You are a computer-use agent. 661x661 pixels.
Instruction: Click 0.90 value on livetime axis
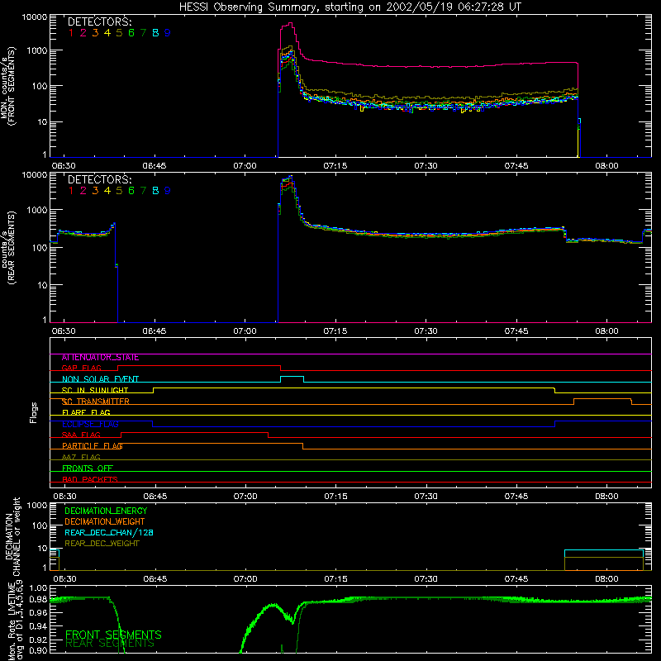point(39,650)
